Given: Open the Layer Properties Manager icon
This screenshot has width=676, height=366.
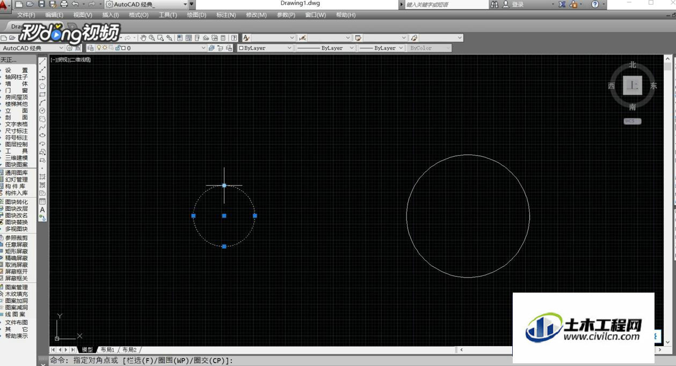Looking at the screenshot, I should point(90,48).
